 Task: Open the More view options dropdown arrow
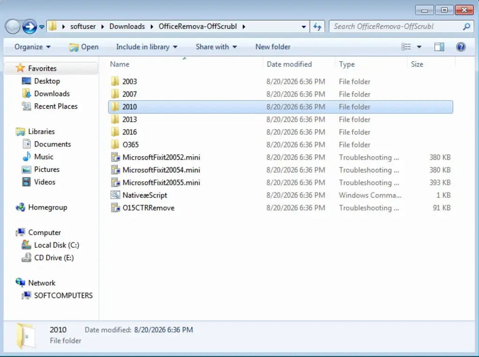tap(419, 47)
